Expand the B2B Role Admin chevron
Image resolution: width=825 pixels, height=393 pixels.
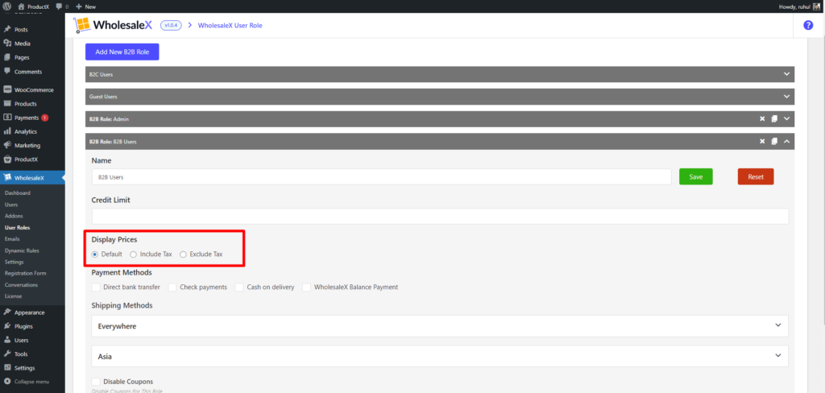coord(786,119)
